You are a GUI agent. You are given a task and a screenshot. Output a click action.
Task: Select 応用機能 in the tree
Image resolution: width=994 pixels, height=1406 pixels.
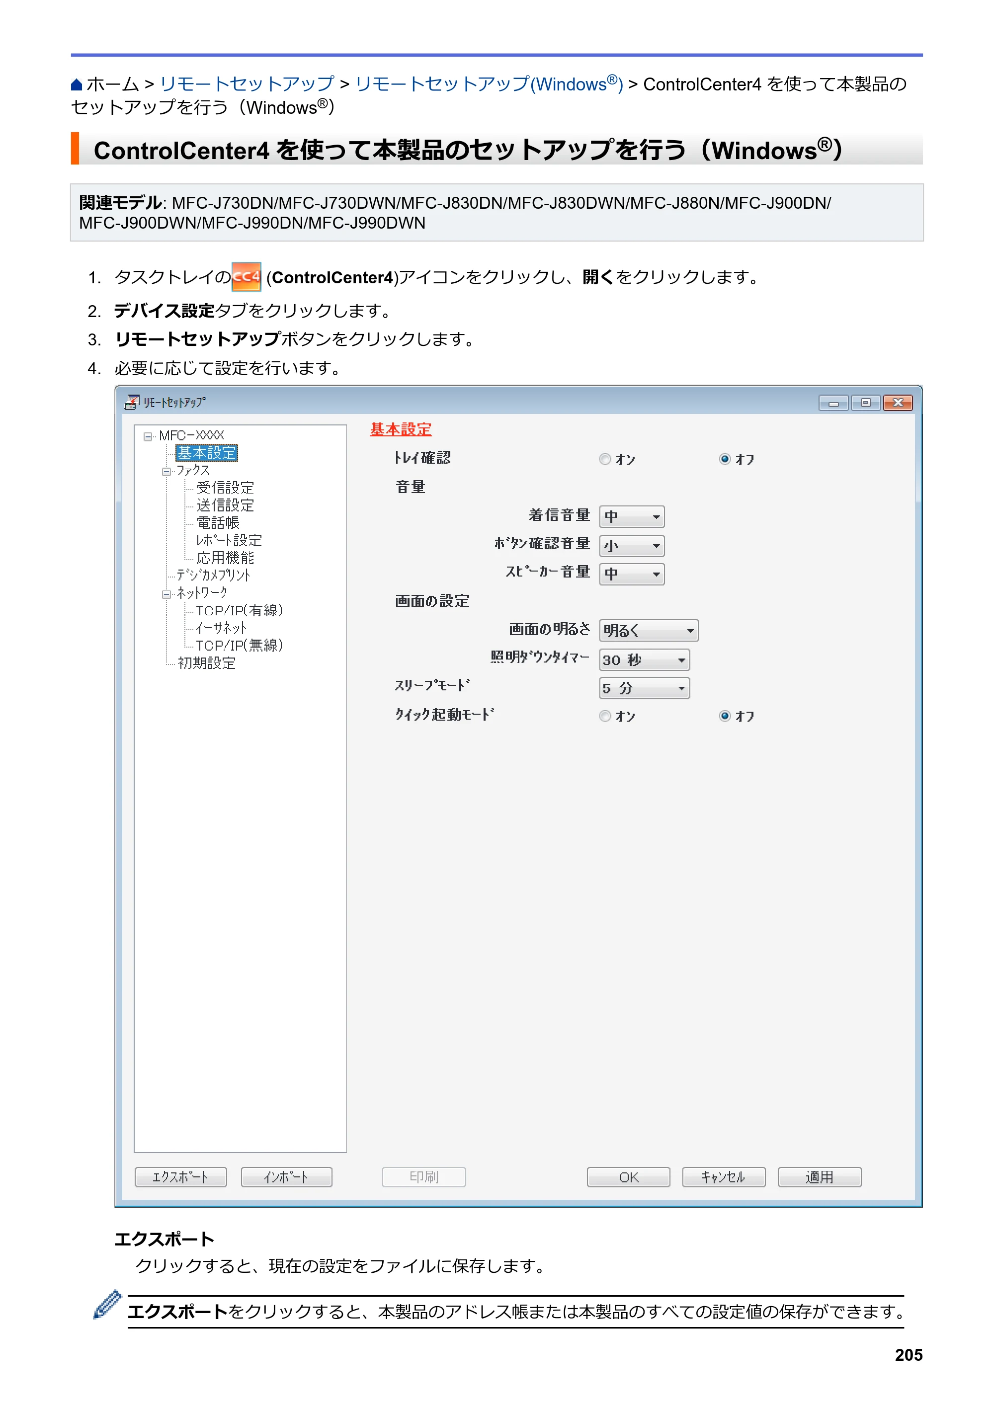[x=225, y=558]
